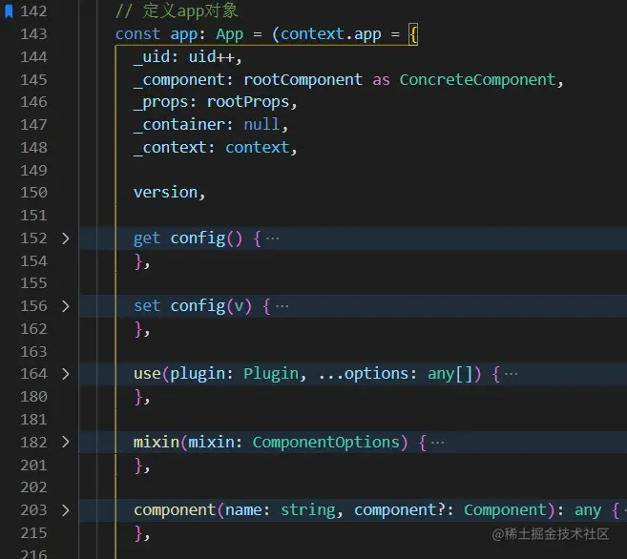Click the closing brace on line 201
Viewport: 627px width, 559px height.
pyautogui.click(x=139, y=466)
